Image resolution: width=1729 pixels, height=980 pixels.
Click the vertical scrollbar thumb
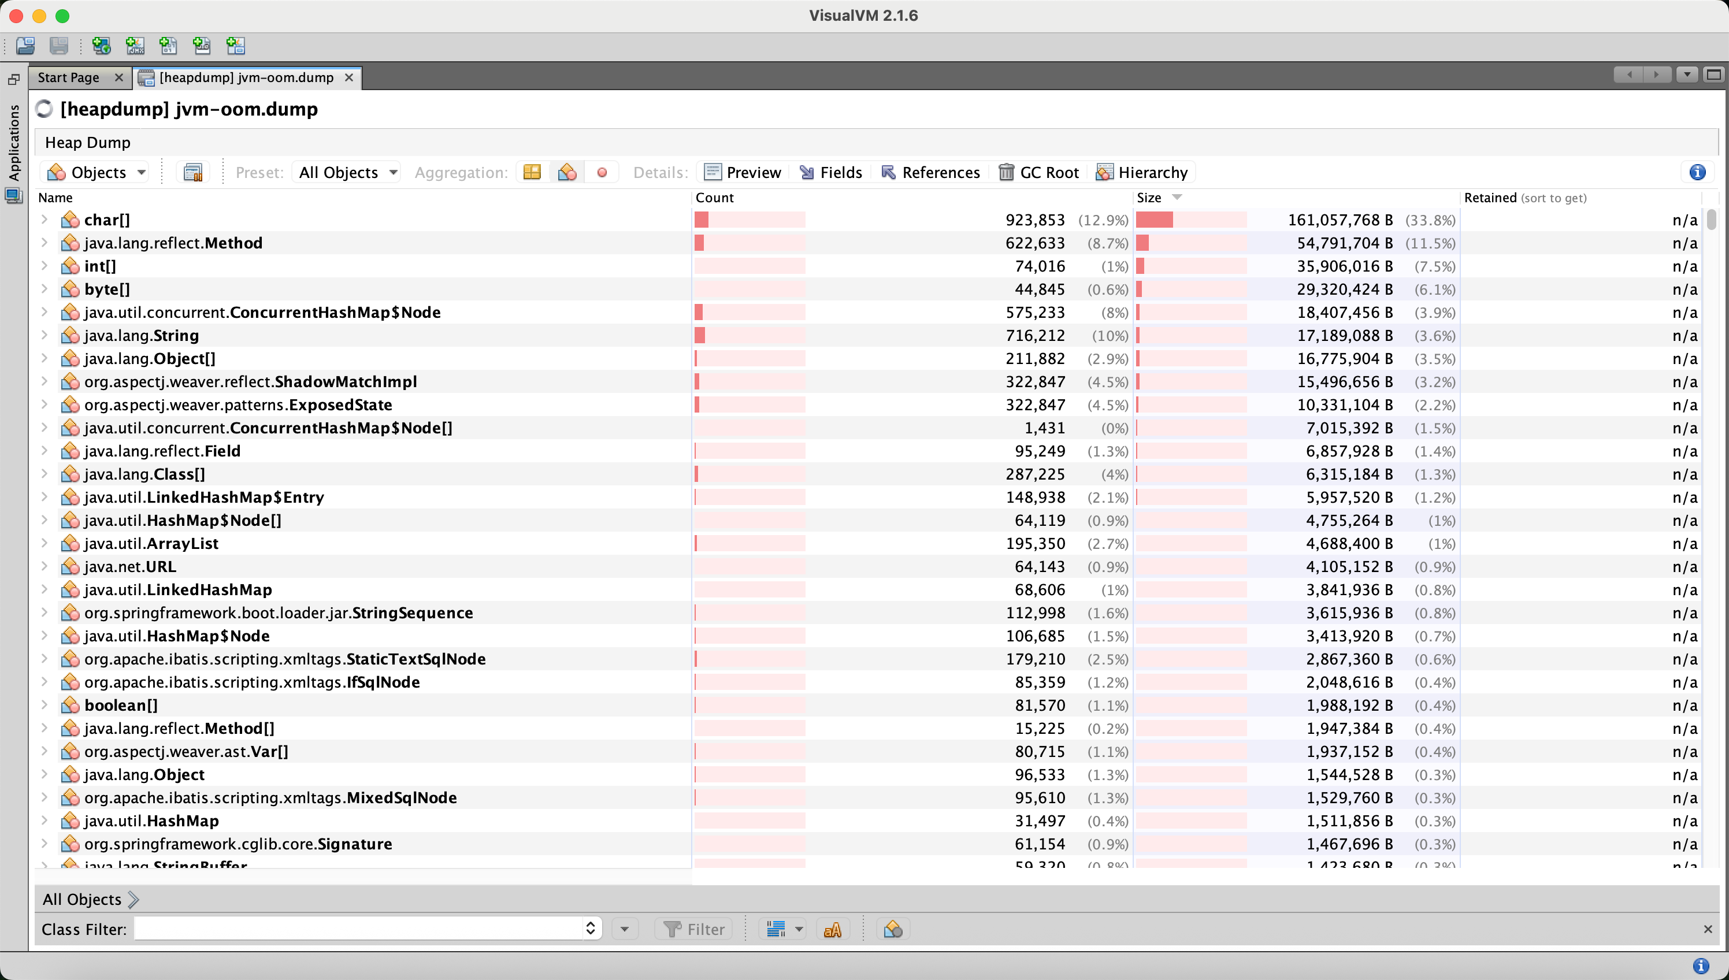(x=1711, y=220)
